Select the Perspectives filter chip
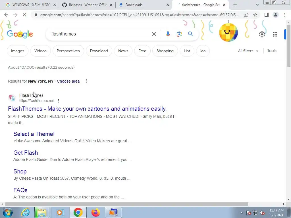The width and height of the screenshot is (291, 218). pyautogui.click(x=68, y=51)
